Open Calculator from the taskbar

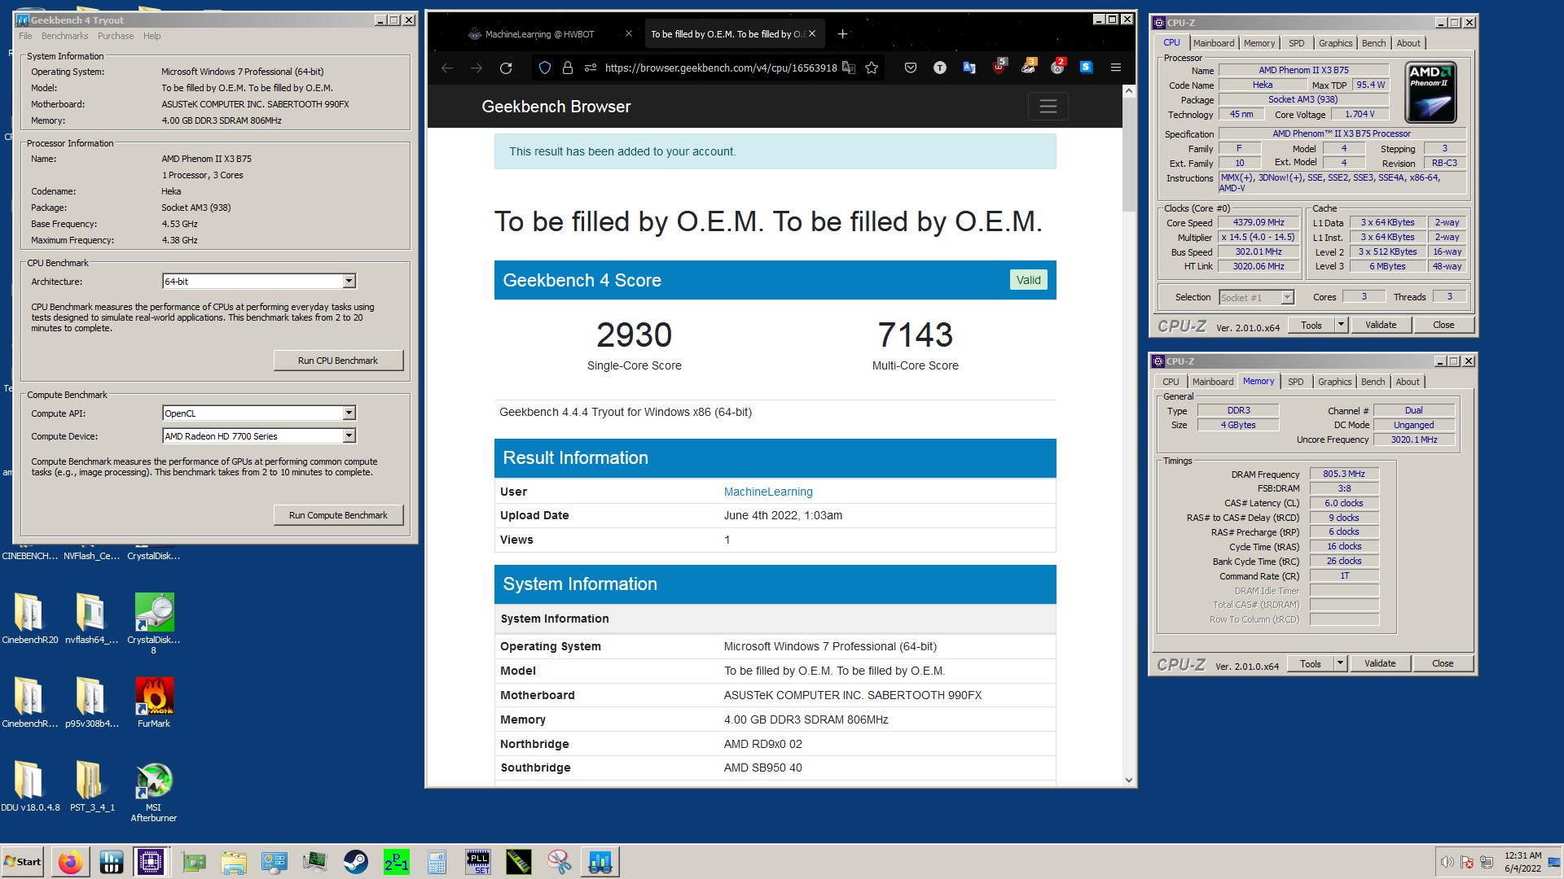pos(437,862)
